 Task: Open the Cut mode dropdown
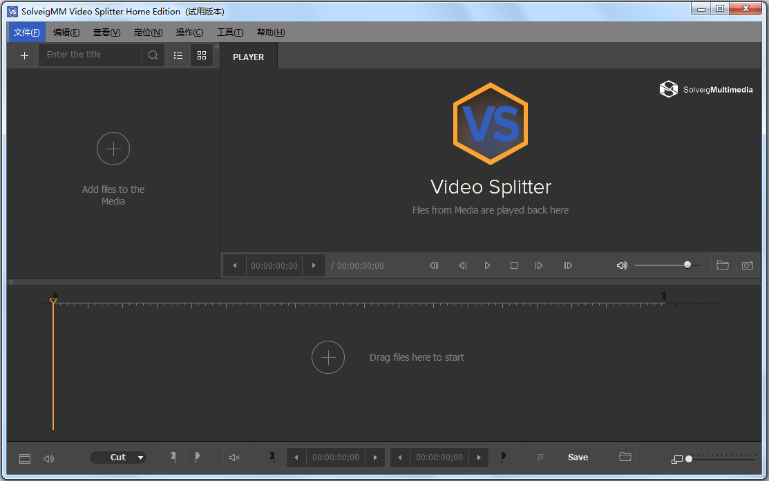[x=118, y=457]
